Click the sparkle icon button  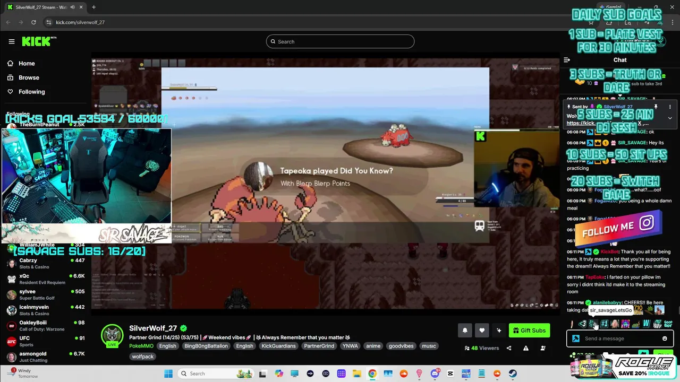[x=499, y=330]
